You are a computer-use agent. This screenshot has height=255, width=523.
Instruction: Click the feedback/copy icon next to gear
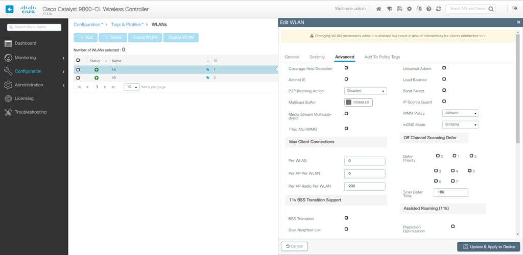[419, 9]
